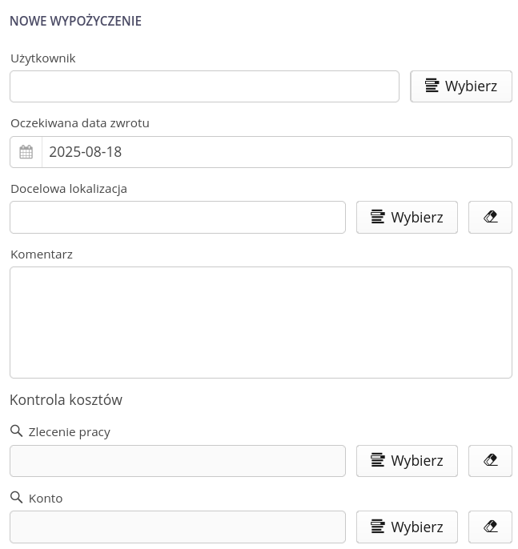Click the search icon beside Zlecenie pracy
Image resolution: width=518 pixels, height=549 pixels.
[16, 431]
